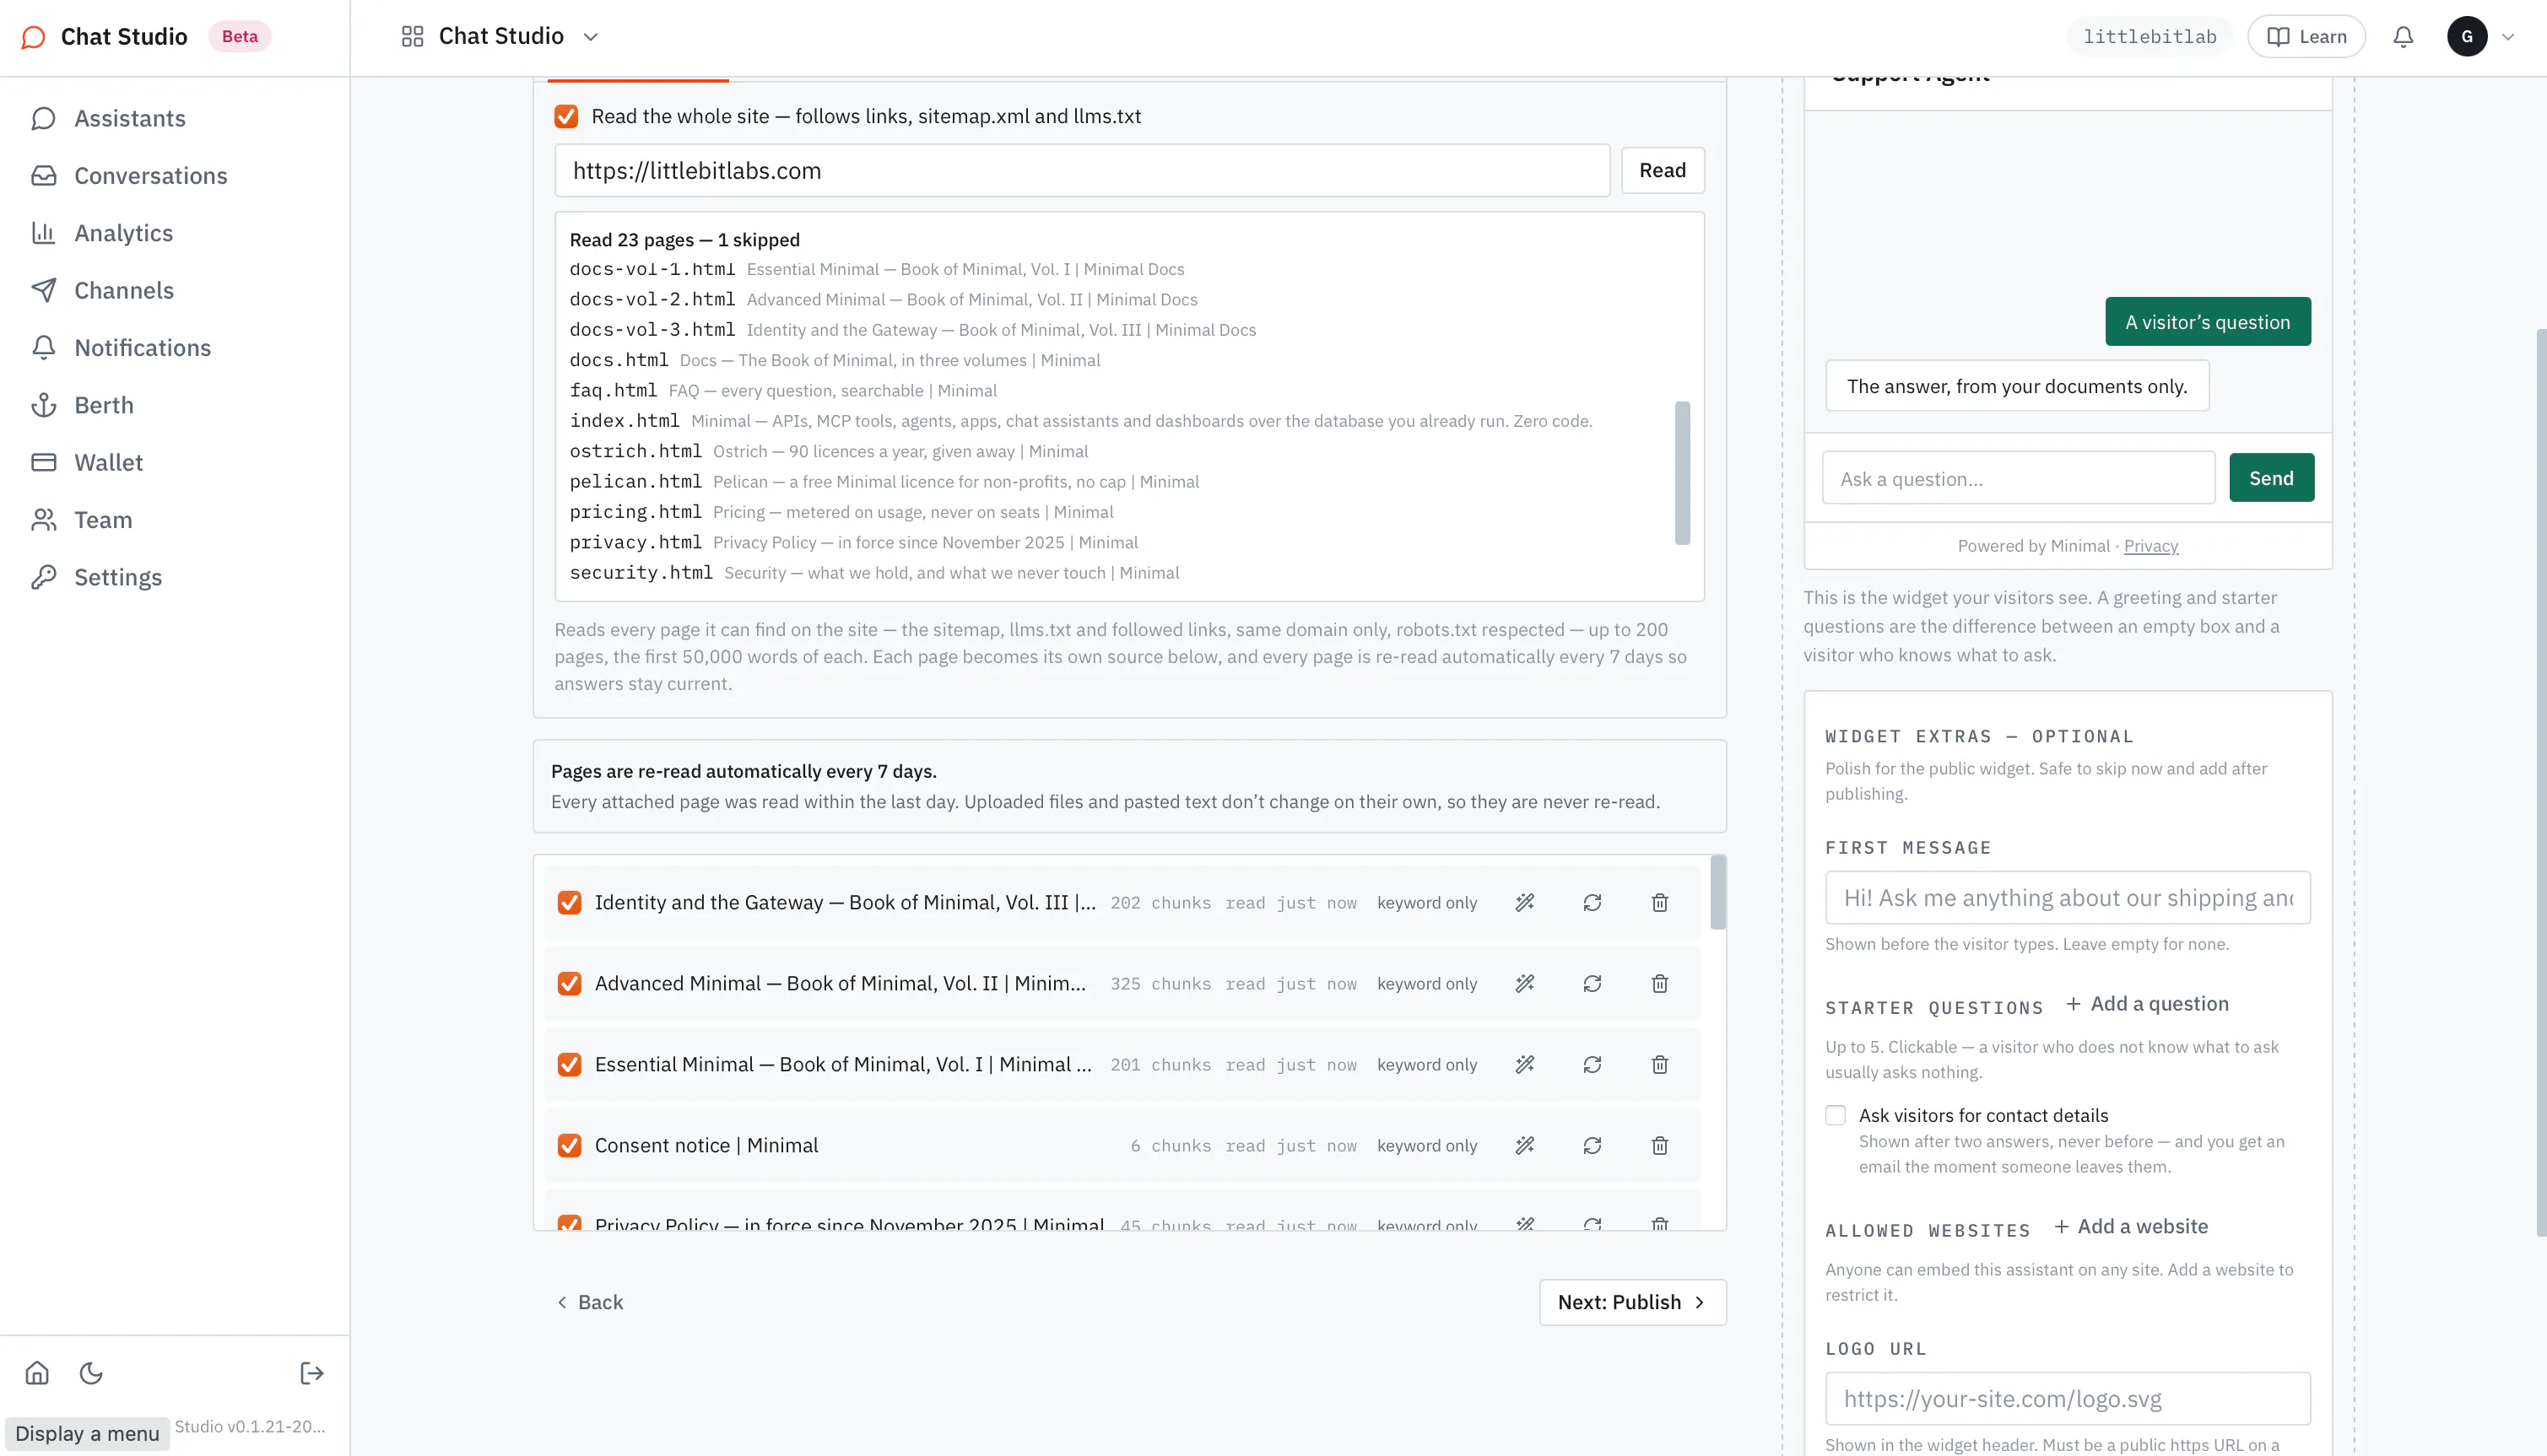Open Conversations in the sidebar
This screenshot has width=2547, height=1456.
150,175
